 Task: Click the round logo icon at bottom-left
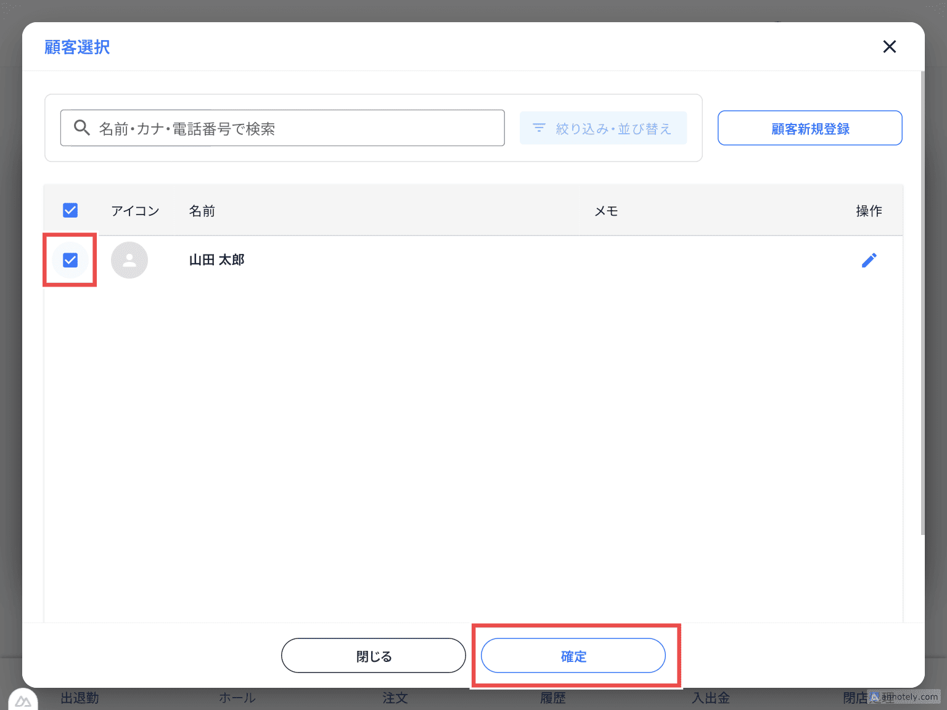(23, 701)
